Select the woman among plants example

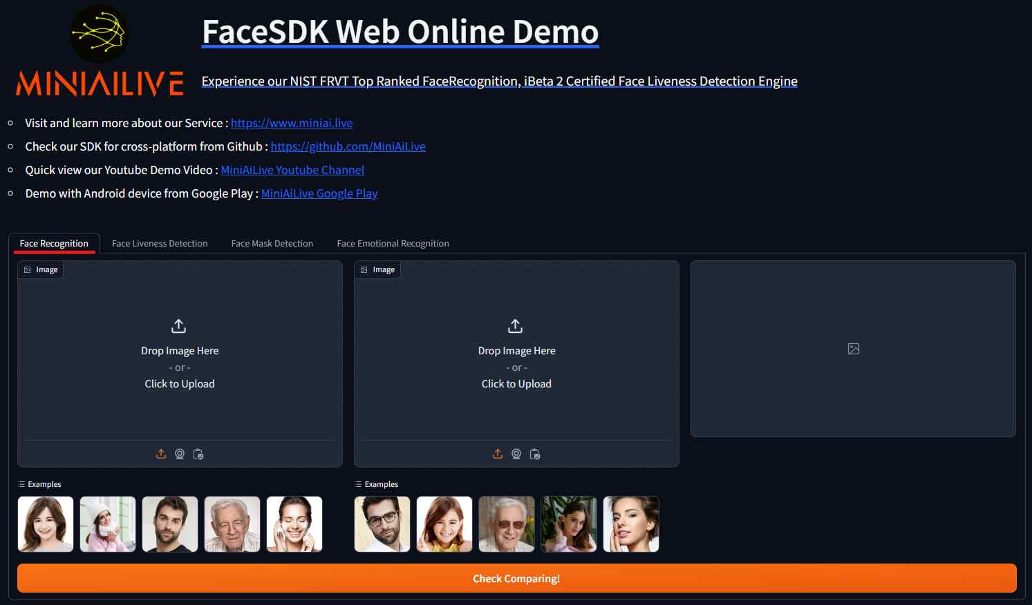pyautogui.click(x=569, y=524)
